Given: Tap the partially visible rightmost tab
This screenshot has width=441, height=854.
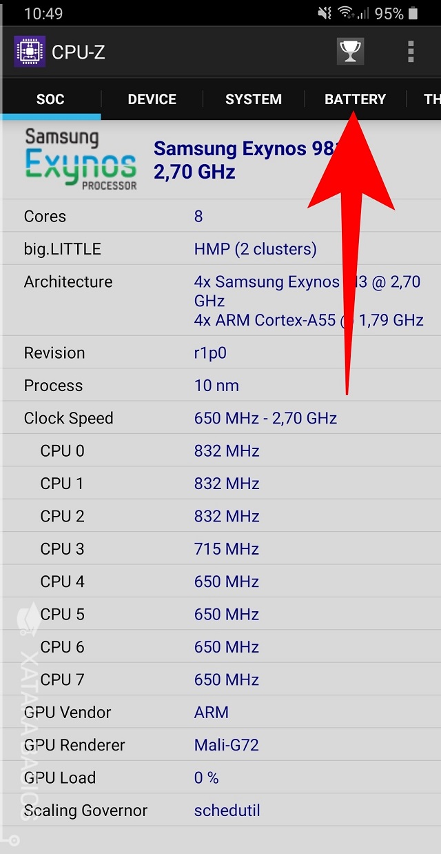Looking at the screenshot, I should (x=431, y=99).
